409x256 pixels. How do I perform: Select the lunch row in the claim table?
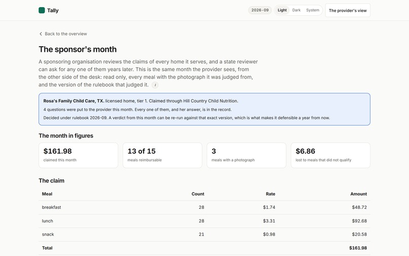[x=204, y=221]
